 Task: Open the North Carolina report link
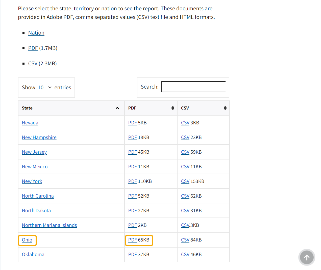click(x=38, y=196)
